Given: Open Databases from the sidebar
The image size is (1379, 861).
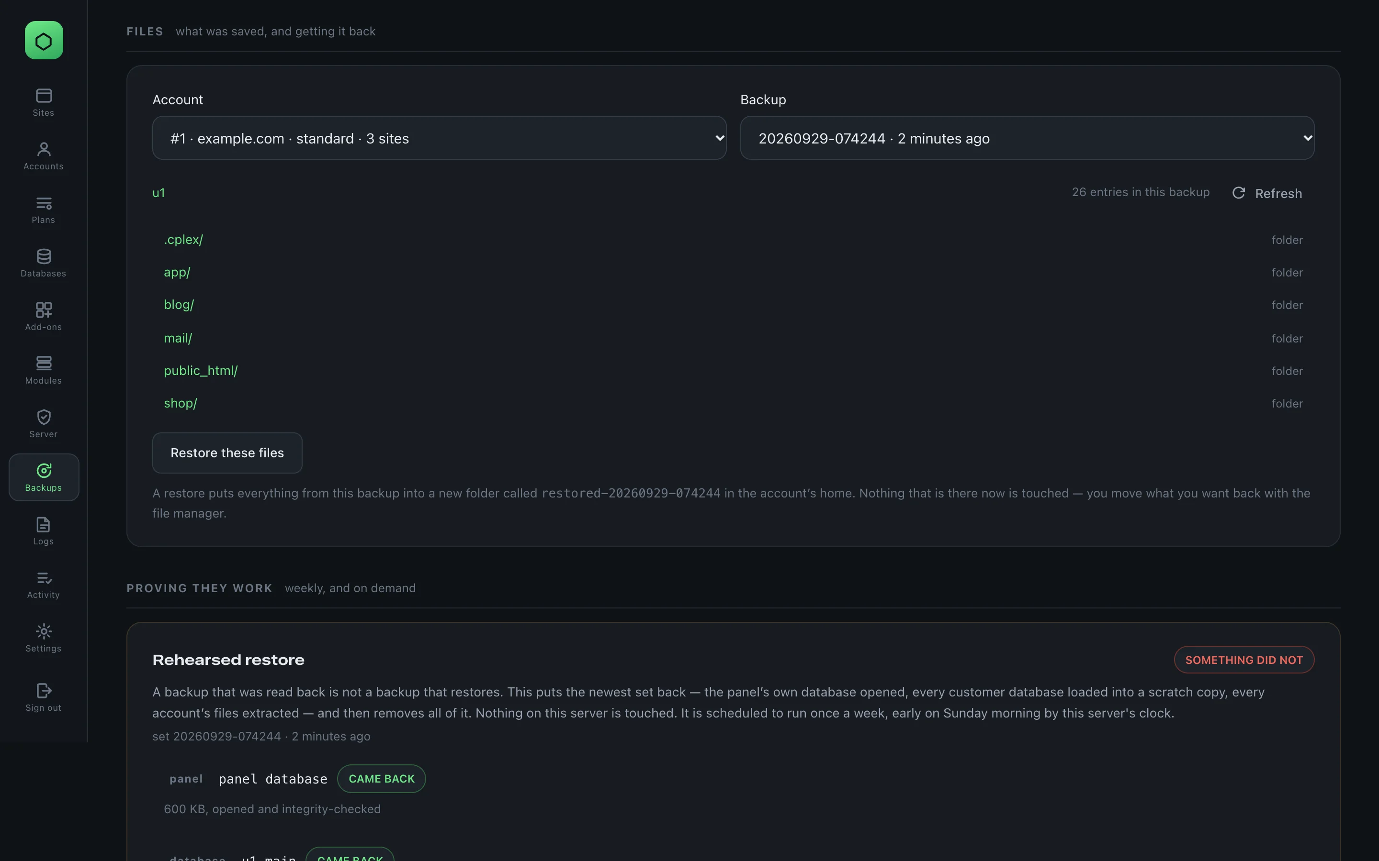Looking at the screenshot, I should 44,263.
